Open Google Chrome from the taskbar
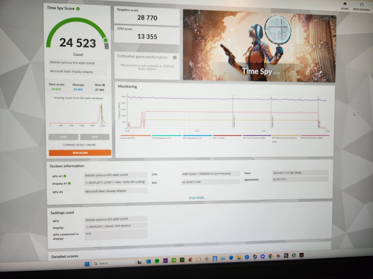This screenshot has height=279, width=373. tap(270, 256)
